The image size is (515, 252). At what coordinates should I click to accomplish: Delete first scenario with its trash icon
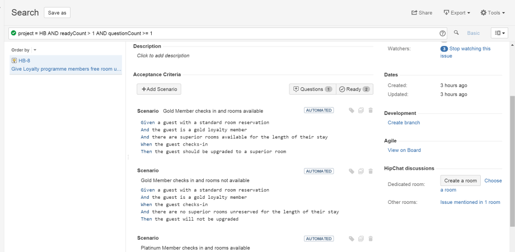[371, 110]
